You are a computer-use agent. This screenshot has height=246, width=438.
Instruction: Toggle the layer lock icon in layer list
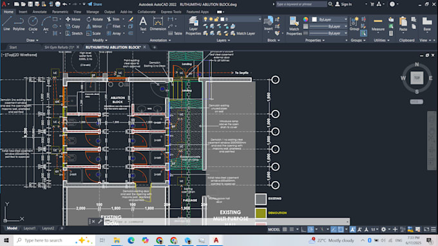coord(216,19)
